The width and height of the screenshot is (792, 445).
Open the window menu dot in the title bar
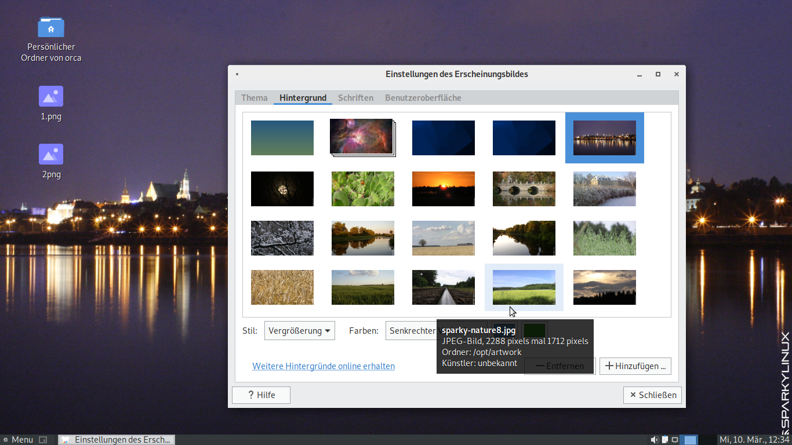point(237,74)
